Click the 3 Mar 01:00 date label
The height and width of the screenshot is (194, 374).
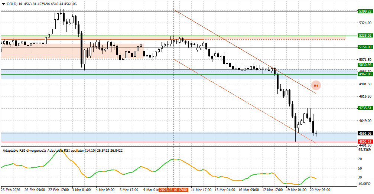click(82, 190)
